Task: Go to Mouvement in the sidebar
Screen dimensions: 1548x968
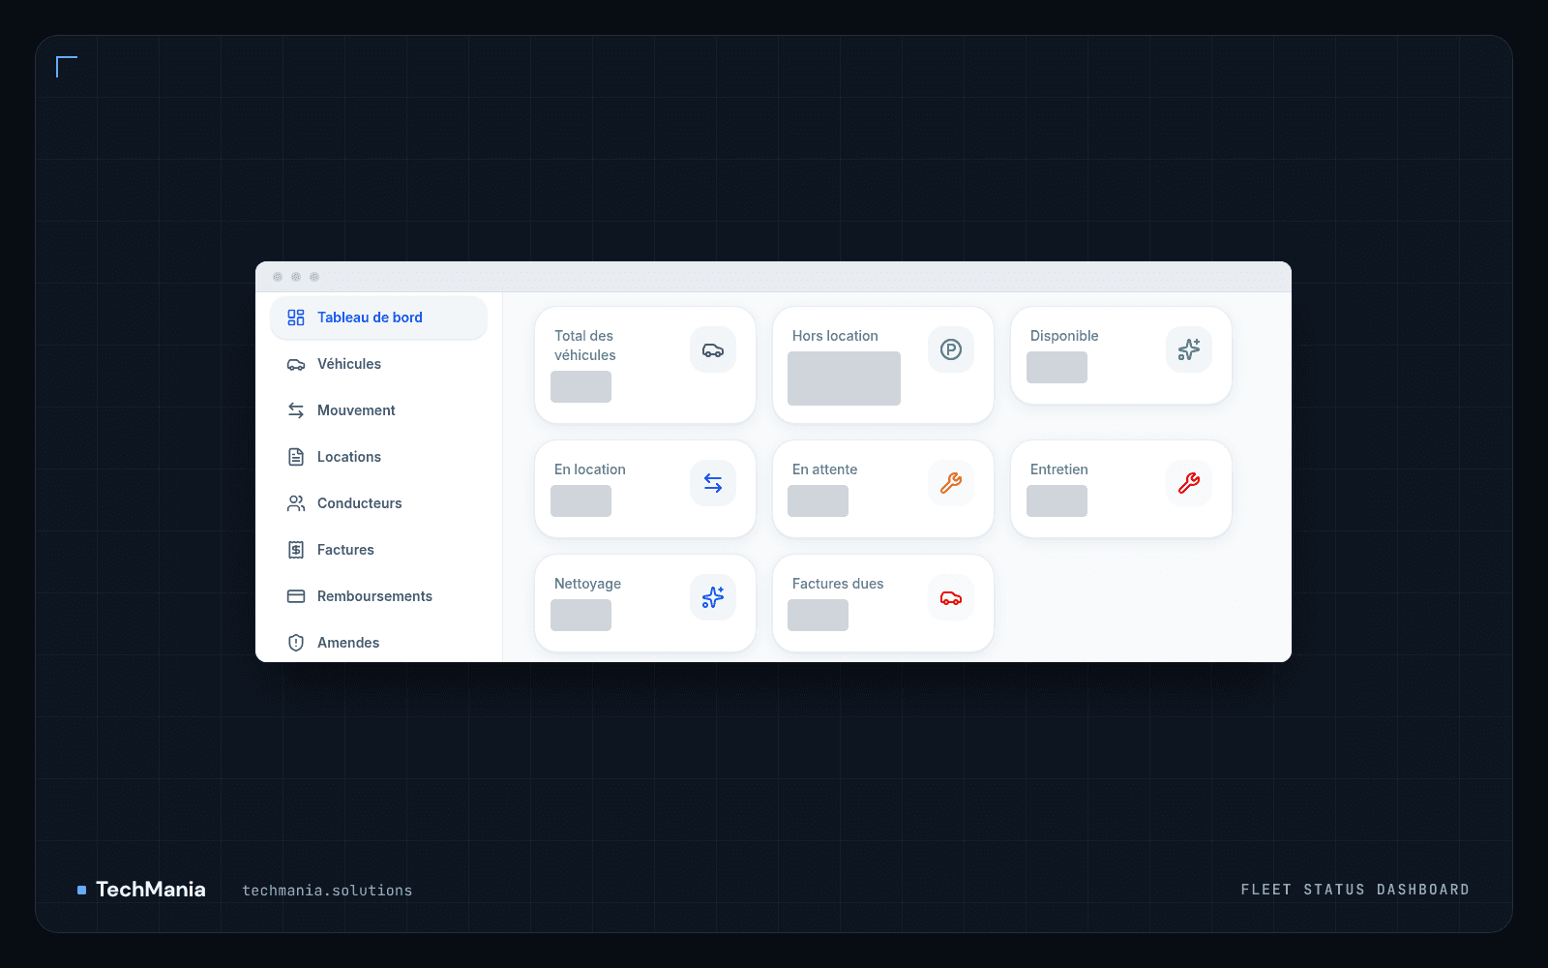Action: [378, 410]
